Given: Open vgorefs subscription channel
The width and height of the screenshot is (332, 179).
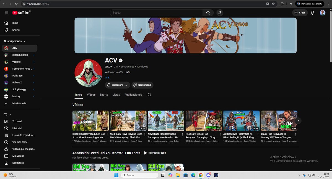Looking at the screenshot, I should tap(20, 62).
